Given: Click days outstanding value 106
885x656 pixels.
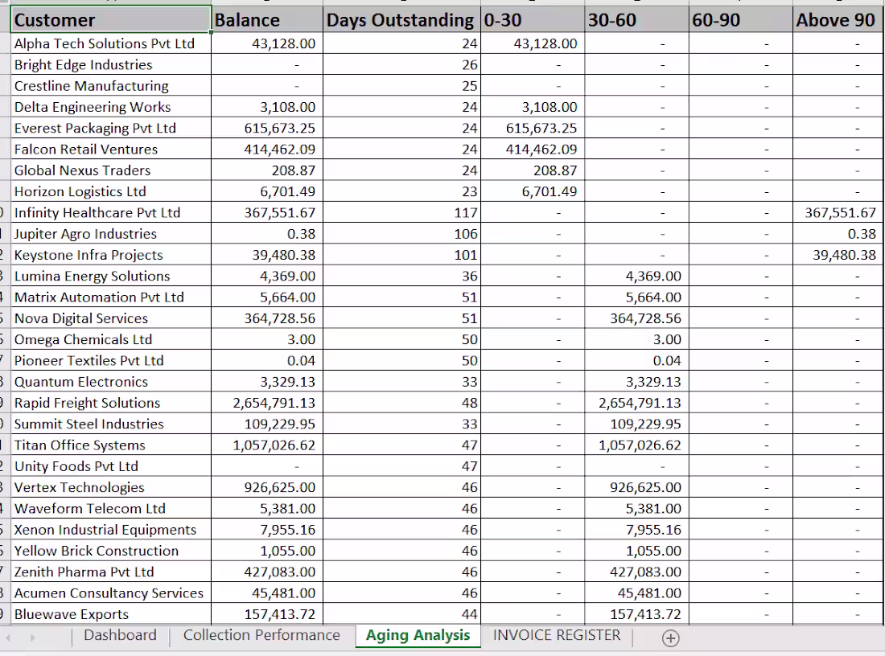Looking at the screenshot, I should 401,234.
